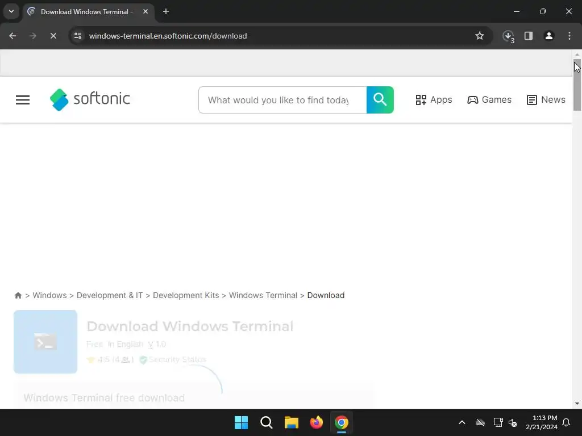582x436 pixels.
Task: Open the News section
Action: (x=546, y=100)
